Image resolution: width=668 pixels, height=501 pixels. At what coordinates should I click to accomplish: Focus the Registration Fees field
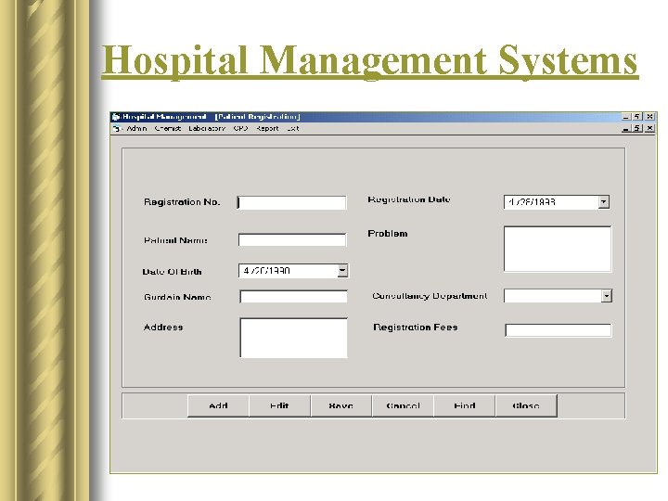[559, 330]
